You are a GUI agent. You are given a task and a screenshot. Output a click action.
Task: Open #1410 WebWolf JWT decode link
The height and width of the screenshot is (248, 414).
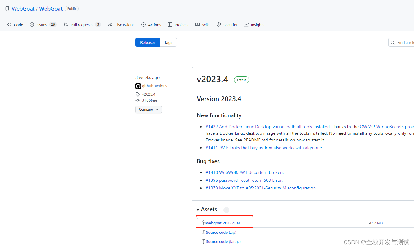(244, 172)
